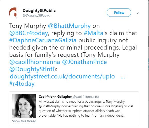Open the @caoilfhionnanna handle in quoted tweet header
The width and height of the screenshot is (149, 128).
[x=86, y=97]
